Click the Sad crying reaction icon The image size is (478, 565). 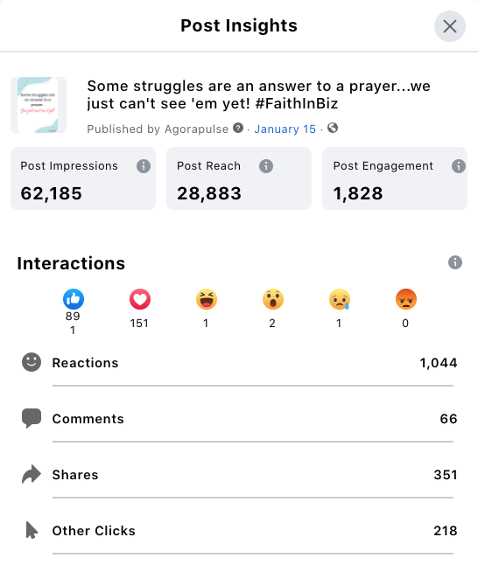[340, 299]
